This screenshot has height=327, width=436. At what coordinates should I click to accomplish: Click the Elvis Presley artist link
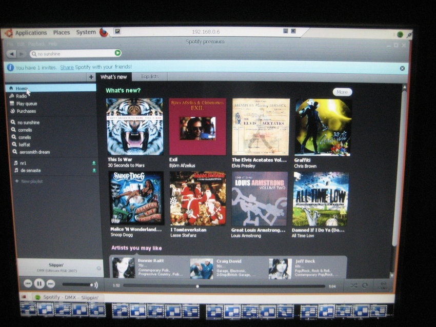(x=243, y=166)
